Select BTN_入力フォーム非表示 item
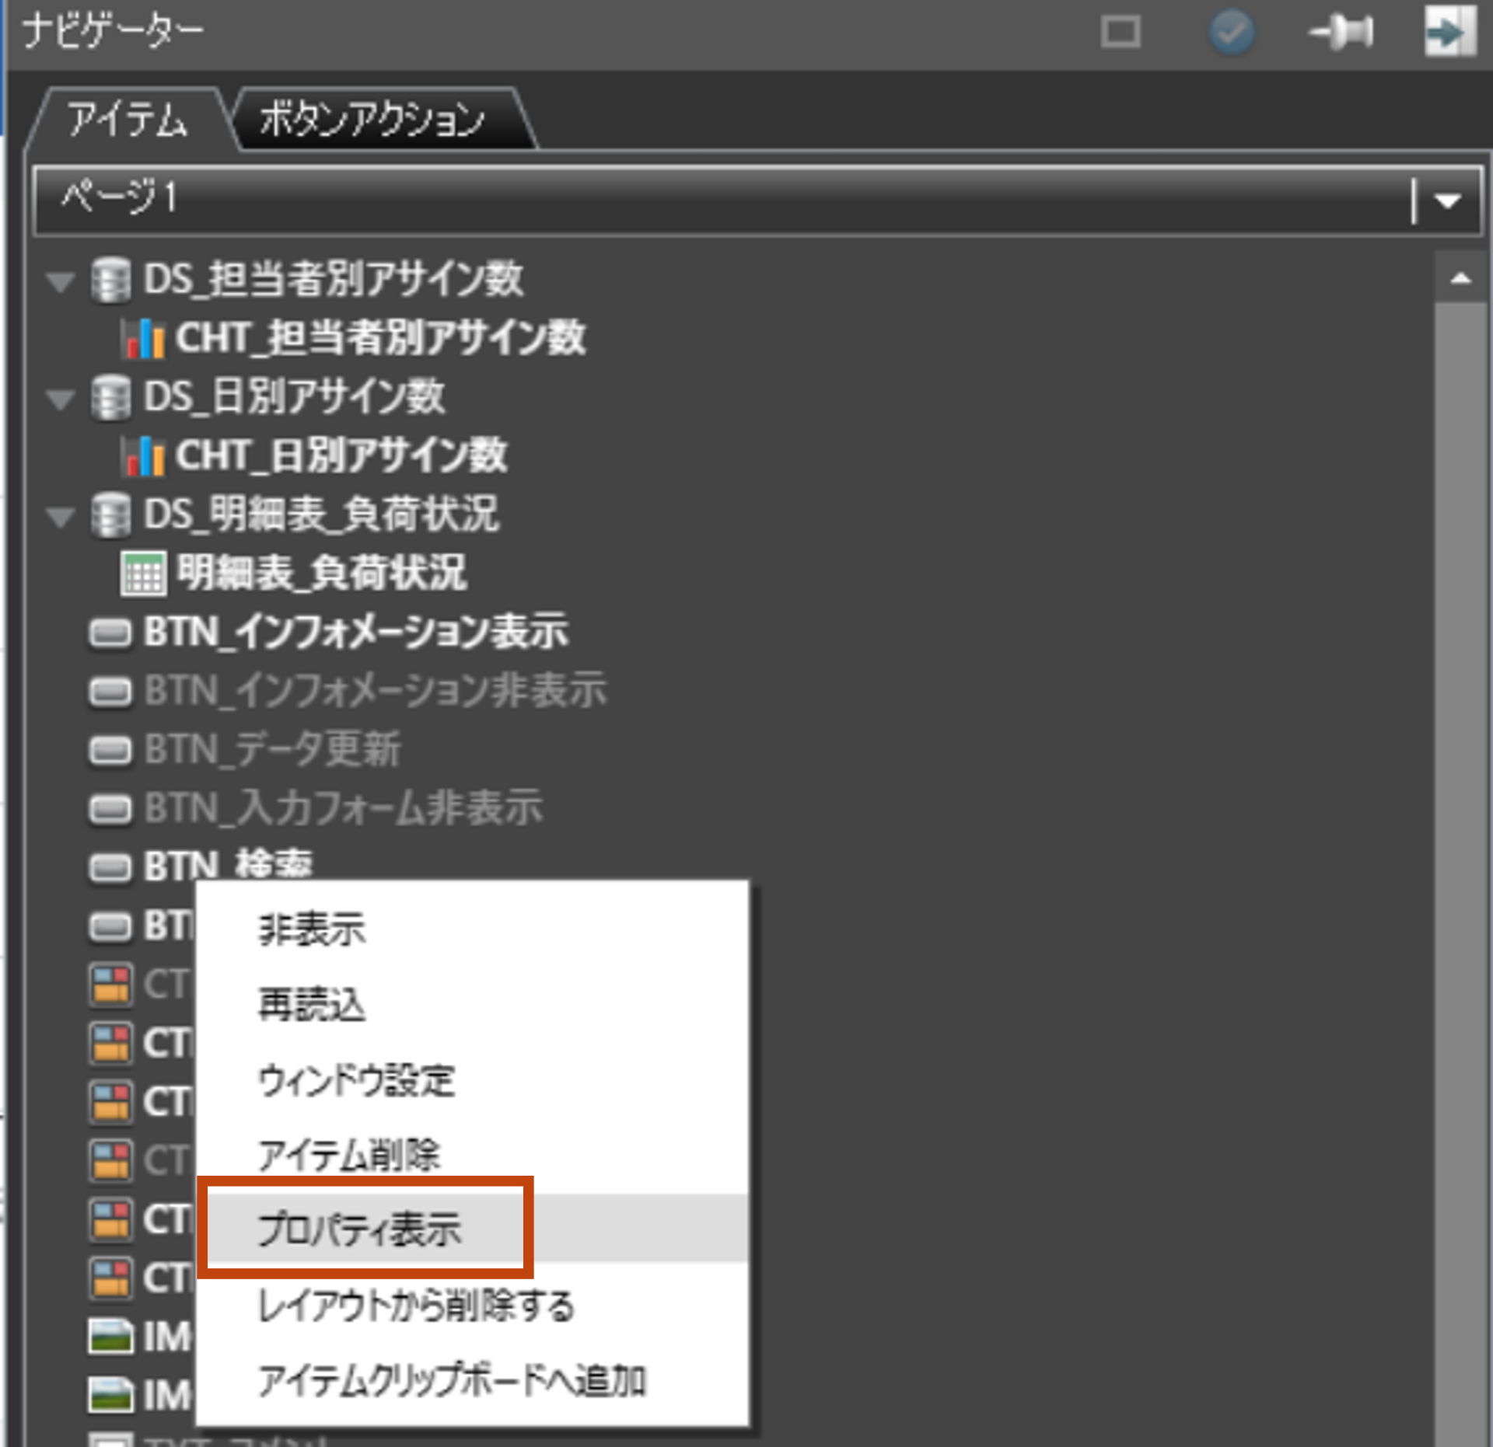This screenshot has height=1447, width=1493. 343,808
